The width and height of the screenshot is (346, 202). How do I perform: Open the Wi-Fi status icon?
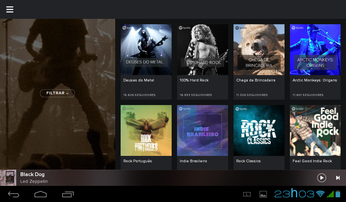point(320,194)
